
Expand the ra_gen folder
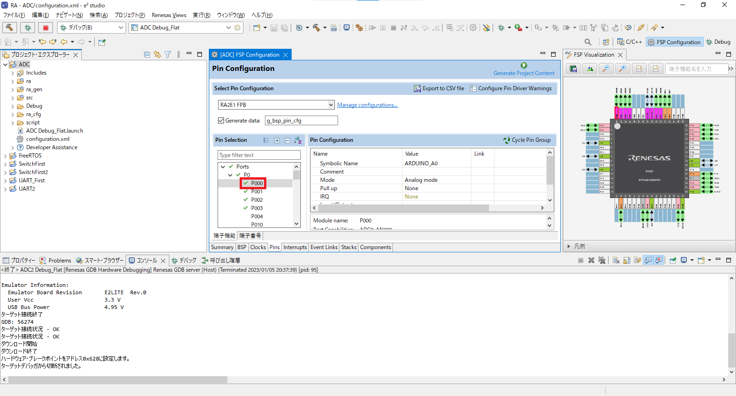pyautogui.click(x=13, y=89)
